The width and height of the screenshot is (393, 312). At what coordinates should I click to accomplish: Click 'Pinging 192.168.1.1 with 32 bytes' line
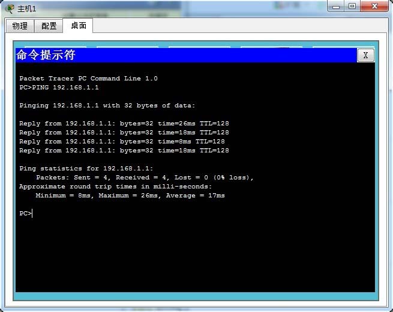pos(107,106)
